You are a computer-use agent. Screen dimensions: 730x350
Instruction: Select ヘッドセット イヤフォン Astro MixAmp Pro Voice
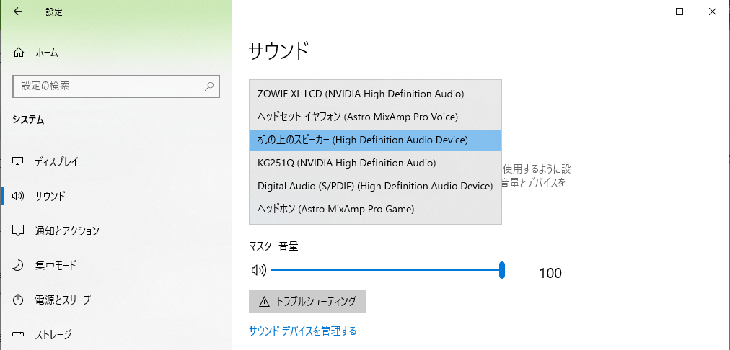pos(375,117)
